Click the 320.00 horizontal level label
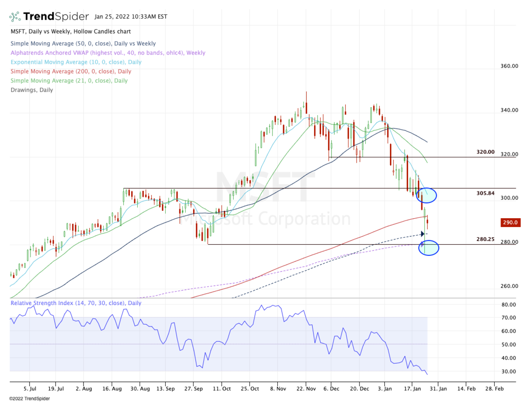Screen dimensions: 530x403 (x=485, y=152)
